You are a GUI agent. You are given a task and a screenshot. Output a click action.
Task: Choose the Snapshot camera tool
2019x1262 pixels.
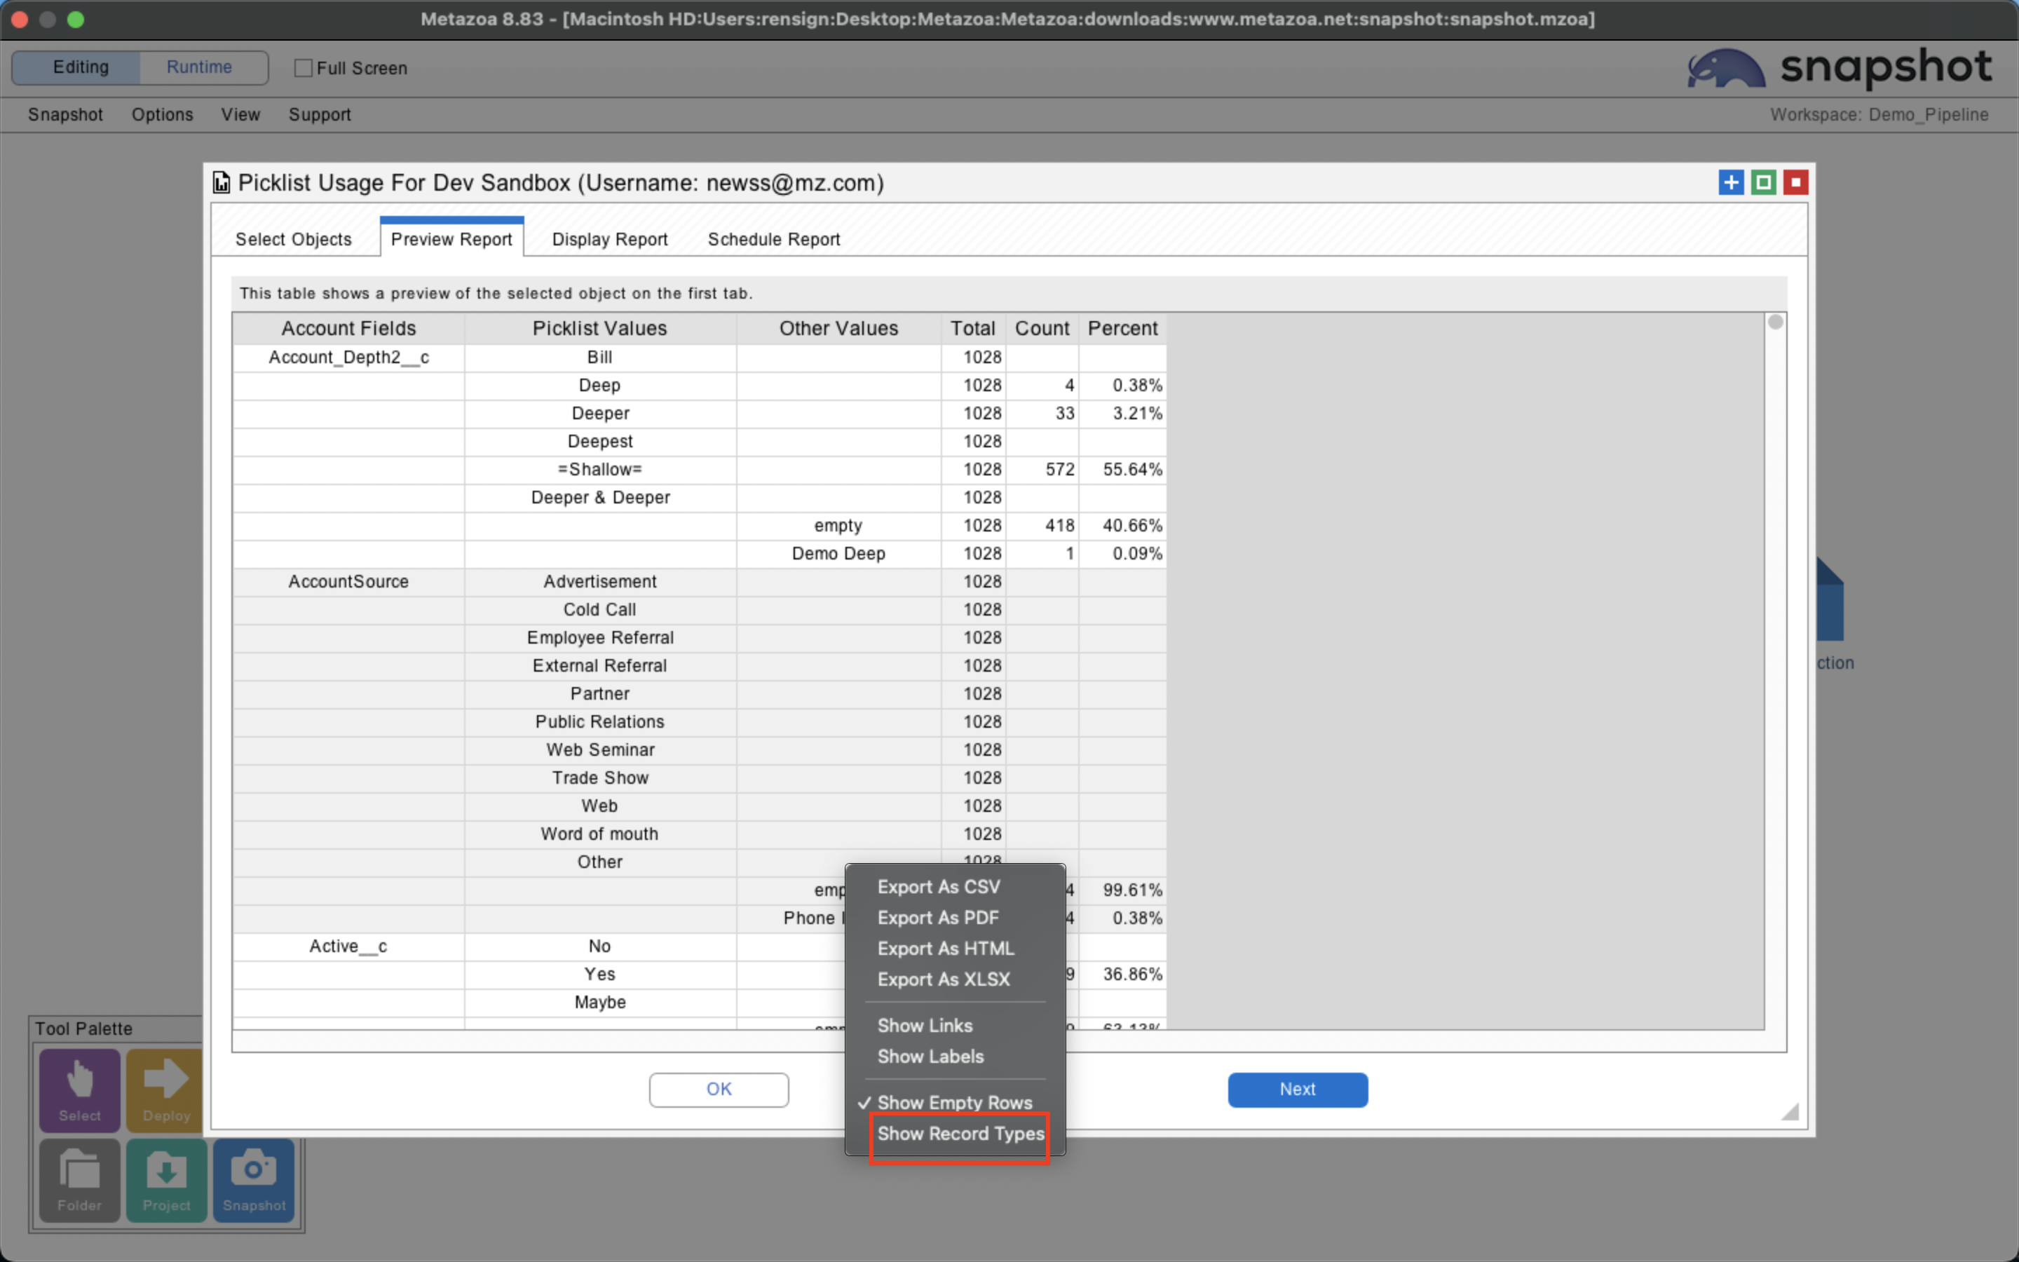tap(254, 1180)
